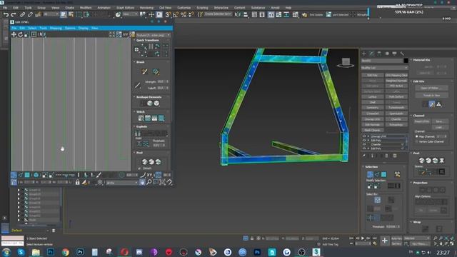The height and width of the screenshot is (257, 457).
Task: Click the Tweak In View button
Action: [x=431, y=95]
